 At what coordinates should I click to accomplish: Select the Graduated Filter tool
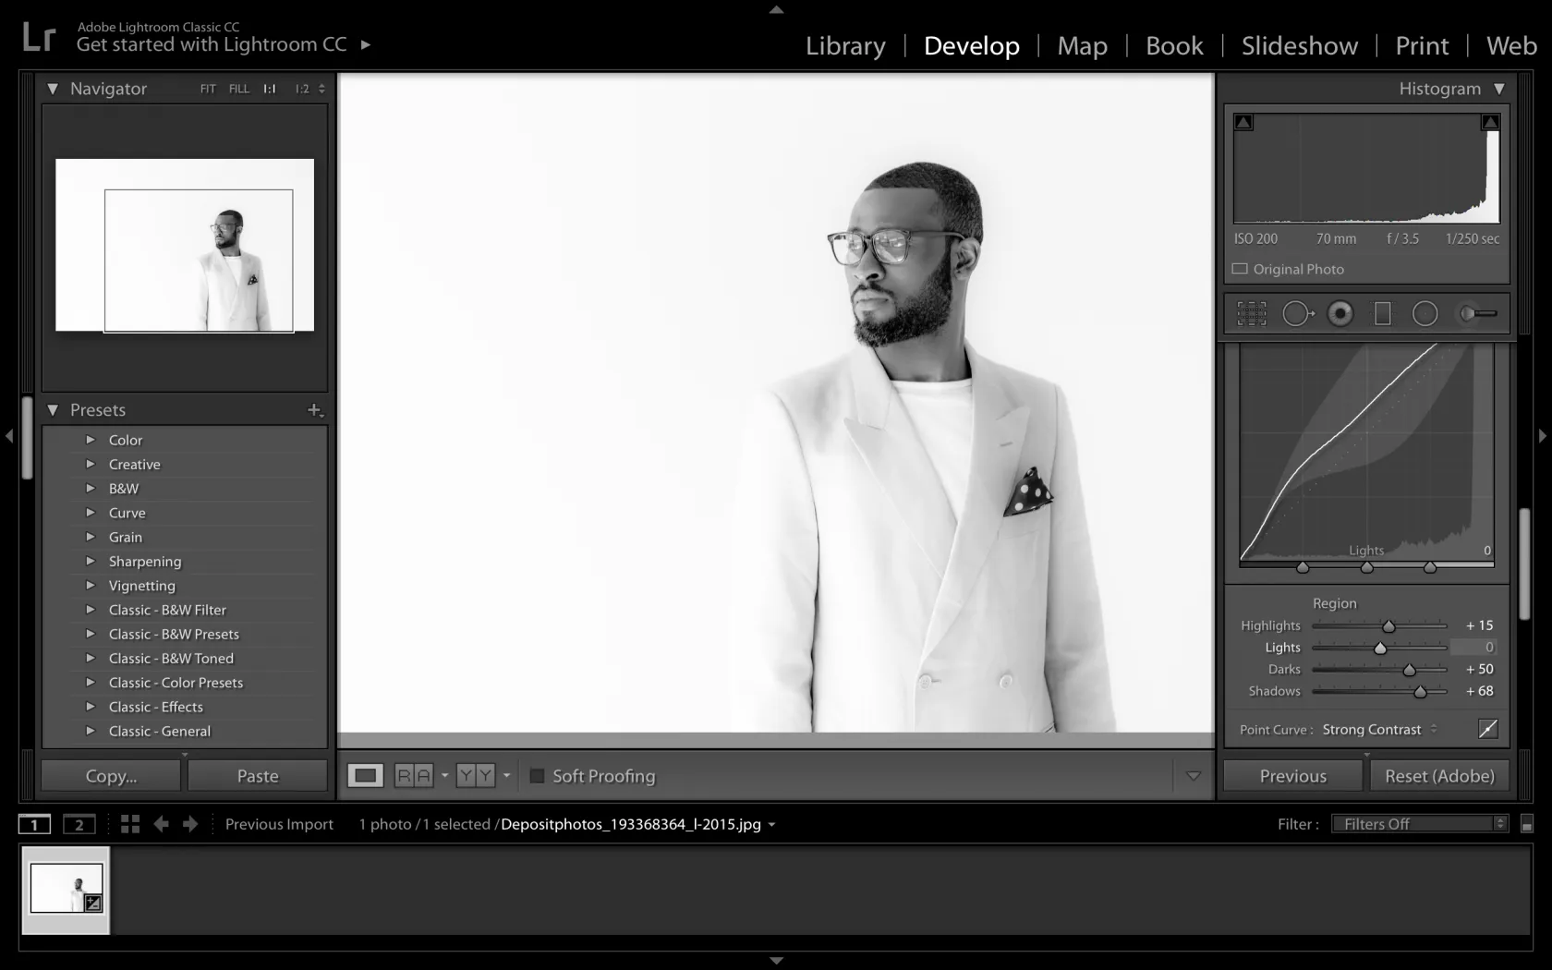tap(1382, 313)
